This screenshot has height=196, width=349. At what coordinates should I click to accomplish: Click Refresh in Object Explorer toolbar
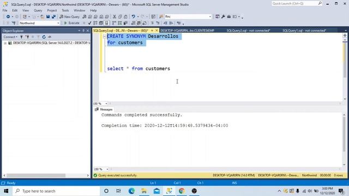click(x=44, y=37)
